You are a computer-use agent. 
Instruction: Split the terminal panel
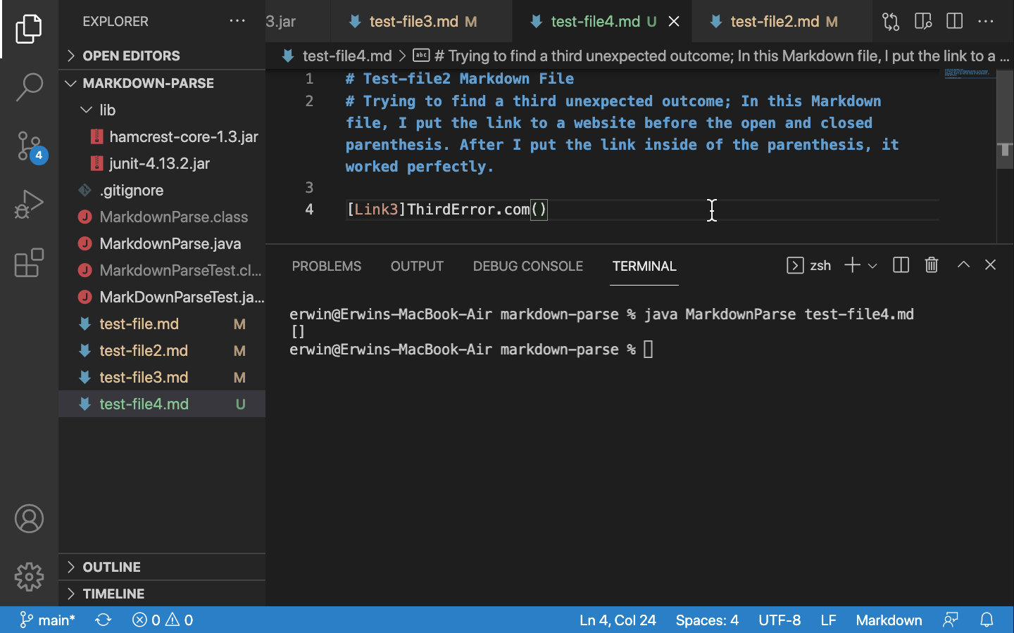(901, 265)
